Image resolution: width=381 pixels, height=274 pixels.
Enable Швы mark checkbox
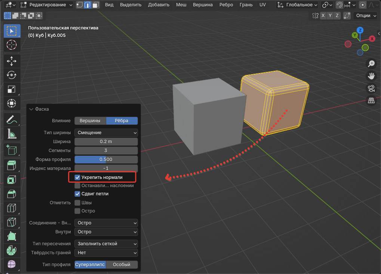tap(77, 202)
